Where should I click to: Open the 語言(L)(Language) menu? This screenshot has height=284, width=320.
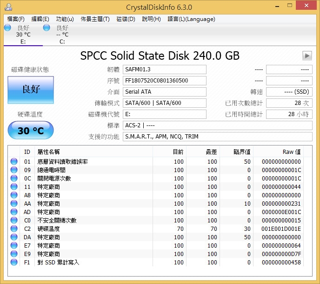click(x=192, y=19)
